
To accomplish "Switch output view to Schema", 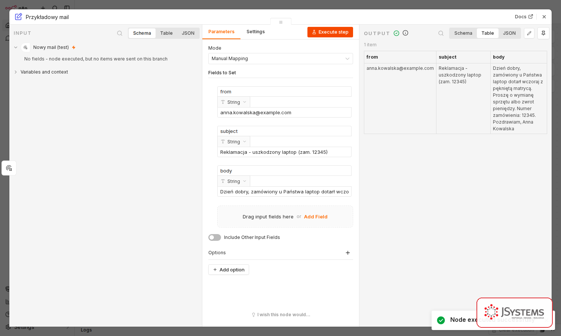I will click(463, 33).
